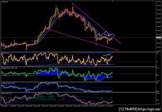Click the -1.477 Fisher scale value
This screenshot has width=162, height=112.
[158, 104]
